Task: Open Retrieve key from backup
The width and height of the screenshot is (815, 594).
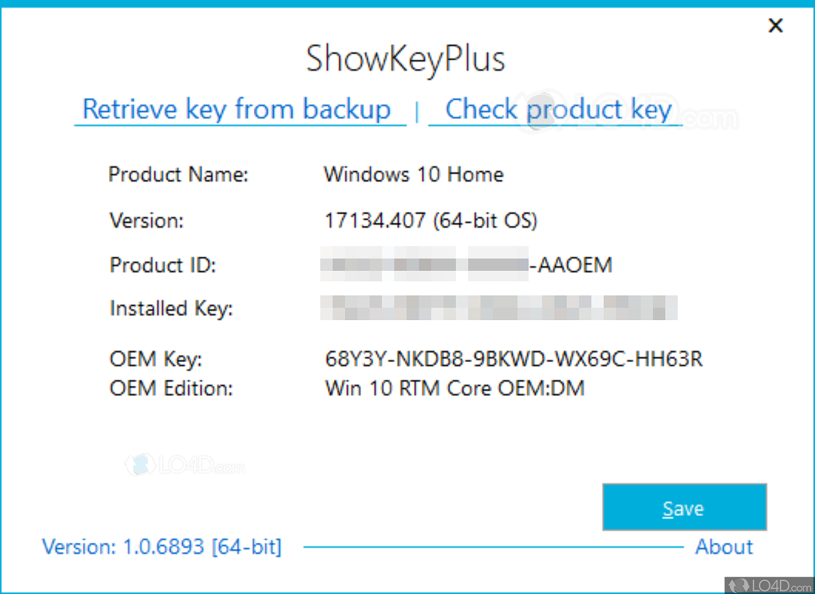Action: tap(237, 110)
